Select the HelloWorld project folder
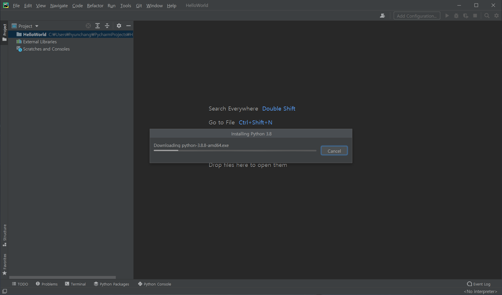502x295 pixels. (71, 34)
